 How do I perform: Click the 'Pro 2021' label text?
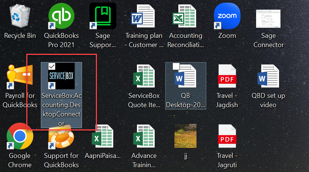tap(61, 45)
